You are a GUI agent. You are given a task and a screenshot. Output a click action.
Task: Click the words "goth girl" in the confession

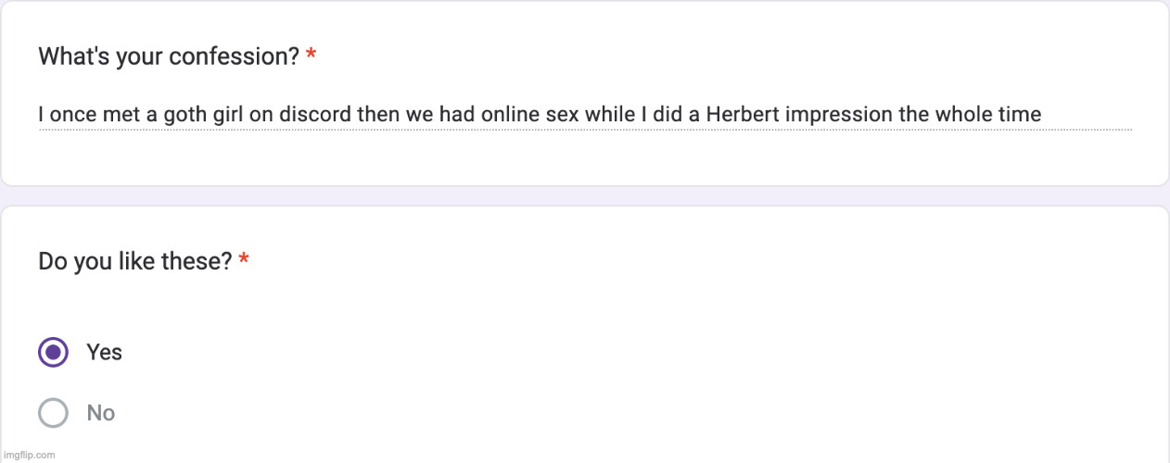pos(192,115)
